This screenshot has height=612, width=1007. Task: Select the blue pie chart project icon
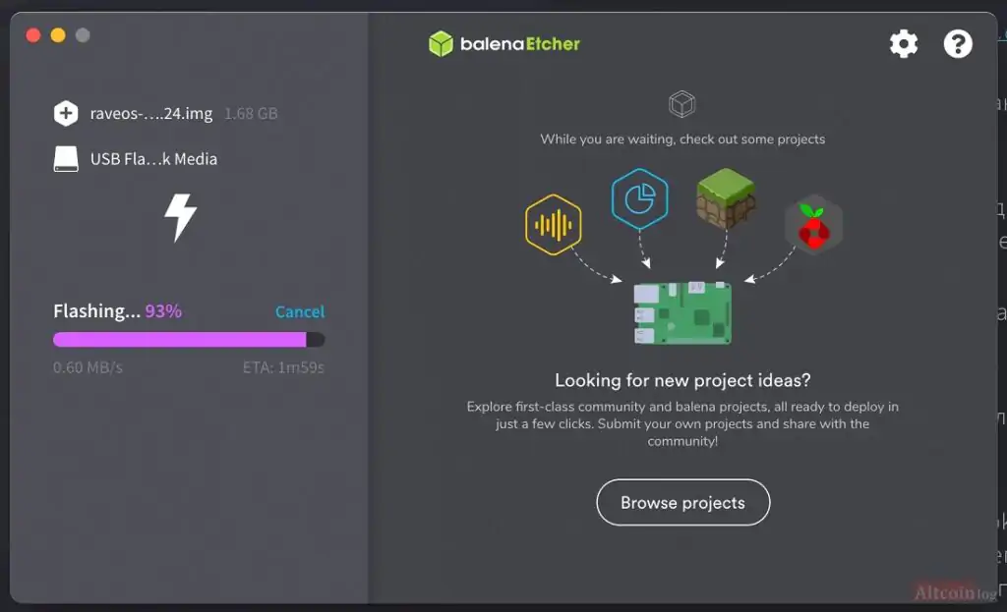tap(639, 199)
